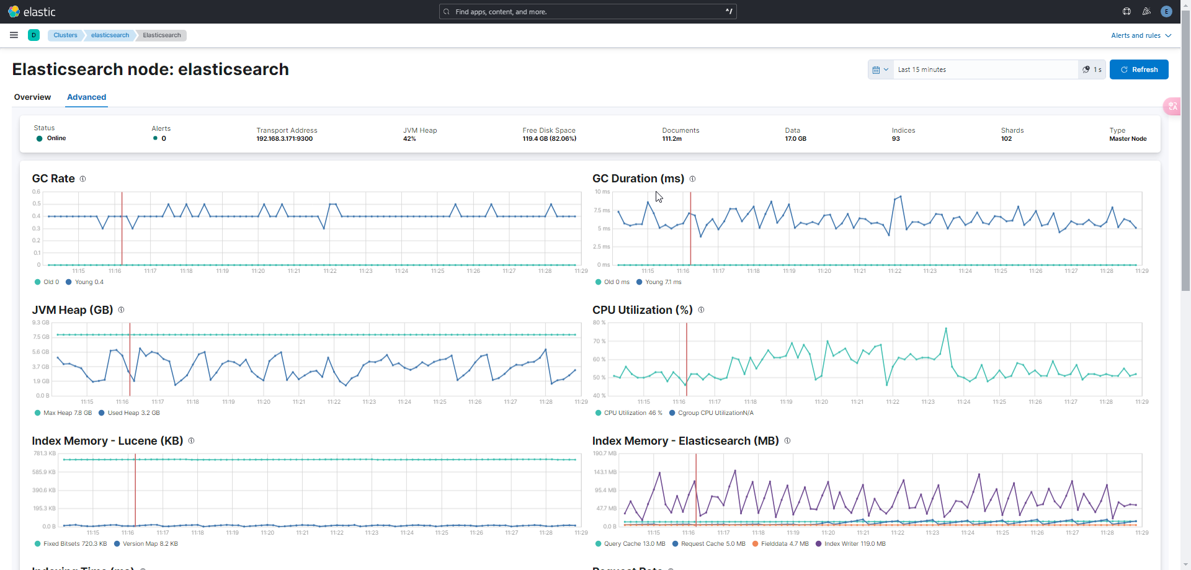Click the info icon next to JVM Heap (GB)
Image resolution: width=1191 pixels, height=570 pixels.
coord(121,309)
